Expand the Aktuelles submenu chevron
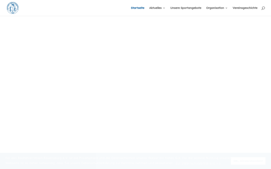 click(164, 8)
